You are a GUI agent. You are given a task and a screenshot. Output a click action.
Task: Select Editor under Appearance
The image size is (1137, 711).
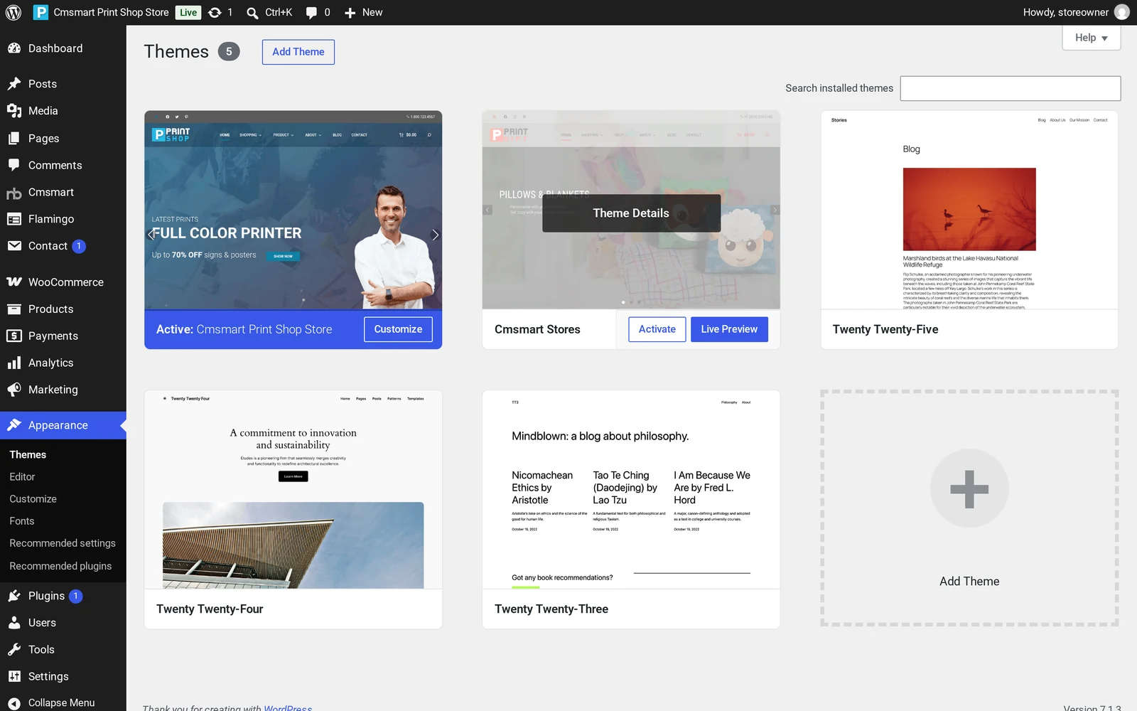(x=22, y=477)
